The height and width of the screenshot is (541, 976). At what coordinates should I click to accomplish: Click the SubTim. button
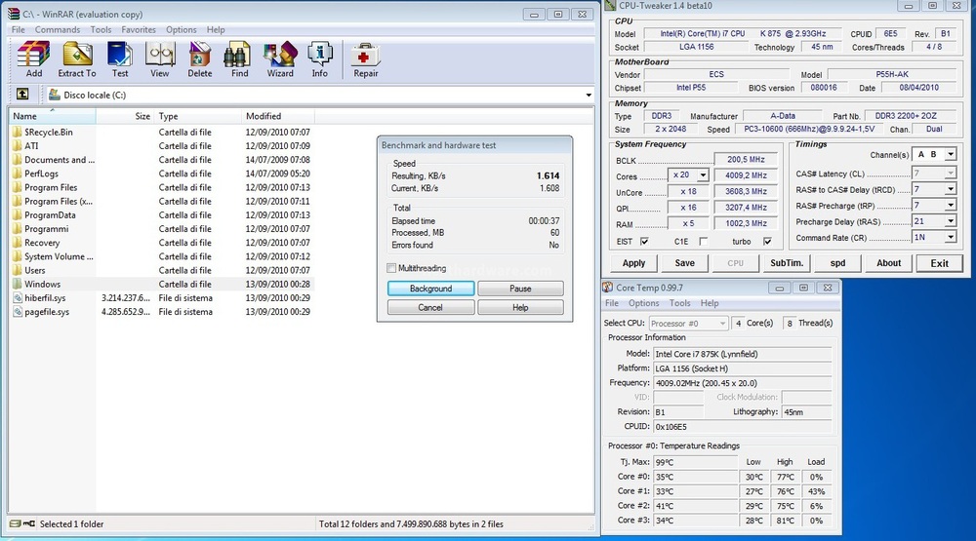787,263
